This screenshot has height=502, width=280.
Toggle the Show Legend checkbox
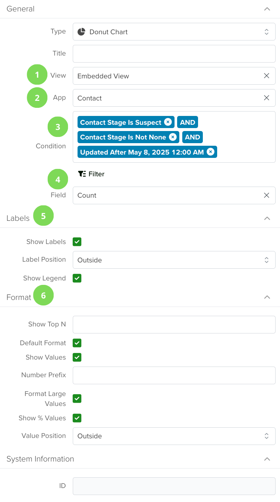[x=77, y=278]
